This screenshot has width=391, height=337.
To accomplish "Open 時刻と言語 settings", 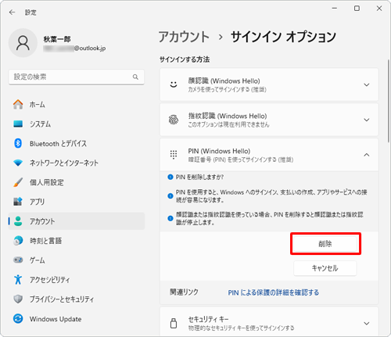I will point(77,241).
